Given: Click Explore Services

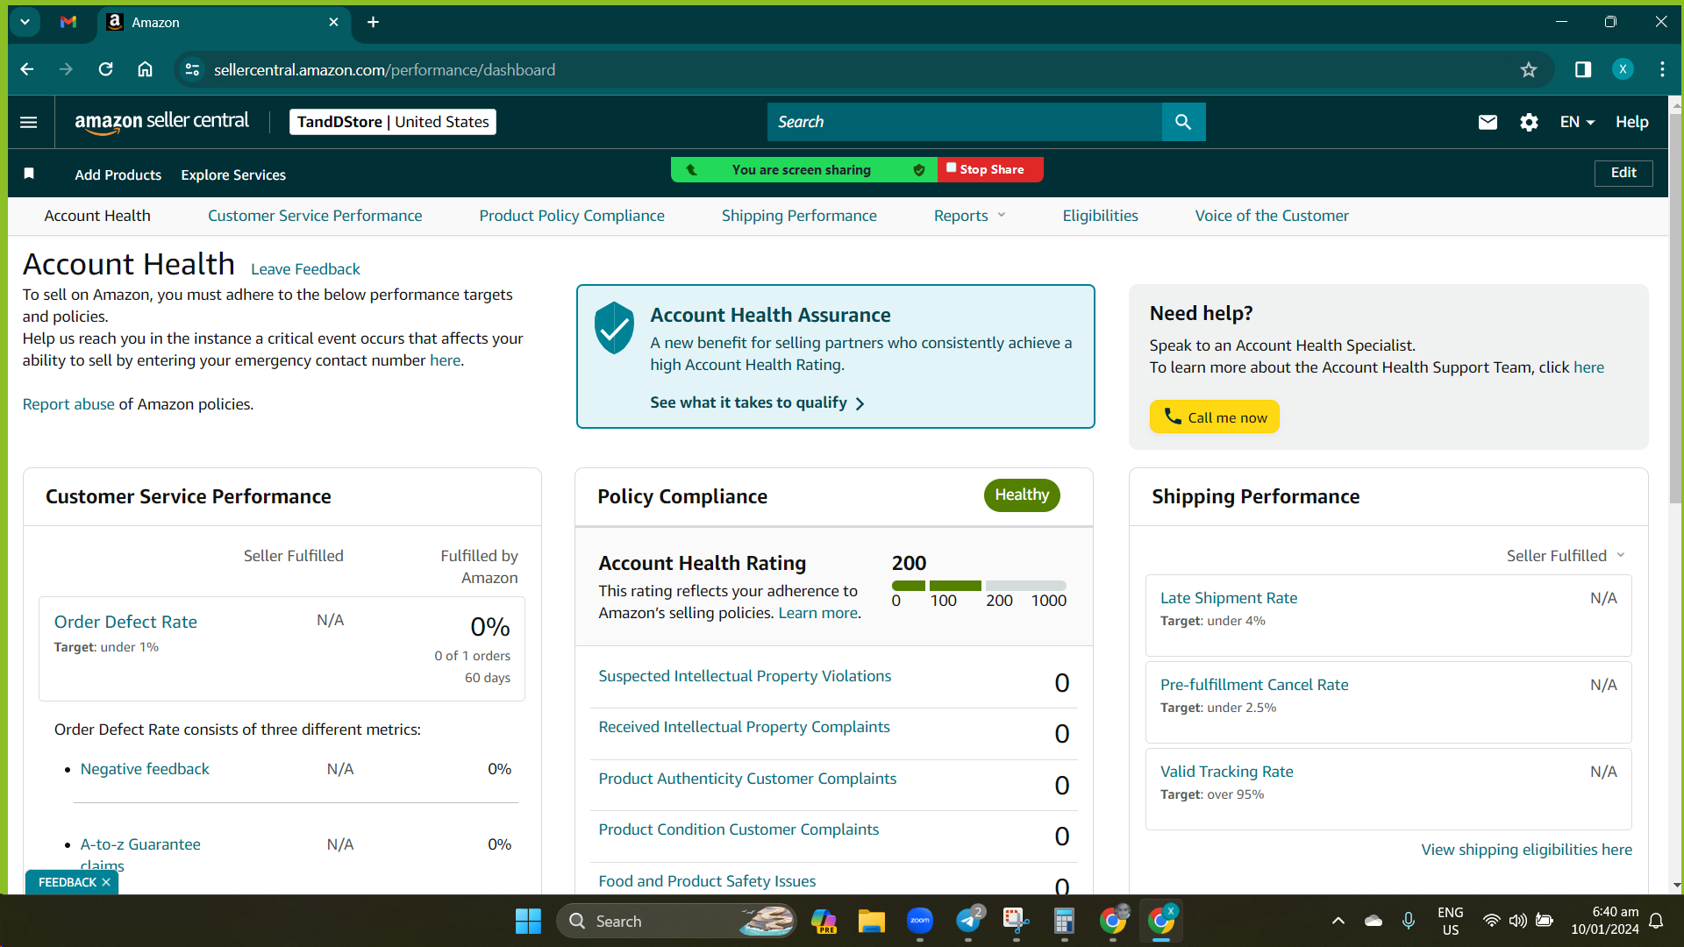Looking at the screenshot, I should click(233, 174).
